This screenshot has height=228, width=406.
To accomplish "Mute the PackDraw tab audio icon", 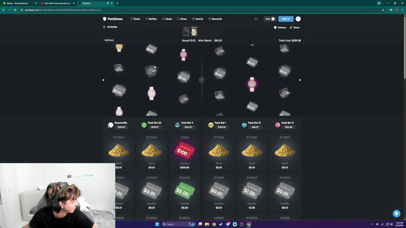I will [x=108, y=3].
